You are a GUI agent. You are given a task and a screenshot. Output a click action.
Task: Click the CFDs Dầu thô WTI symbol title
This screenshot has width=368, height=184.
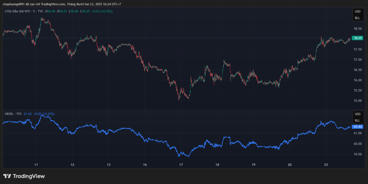point(24,11)
